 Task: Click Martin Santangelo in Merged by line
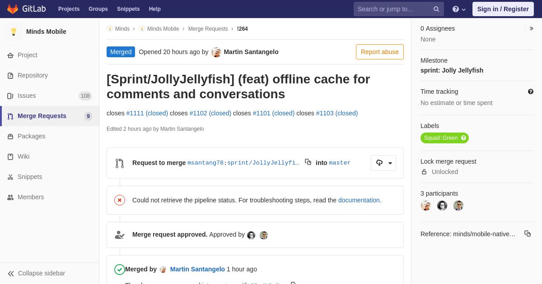coord(197,269)
